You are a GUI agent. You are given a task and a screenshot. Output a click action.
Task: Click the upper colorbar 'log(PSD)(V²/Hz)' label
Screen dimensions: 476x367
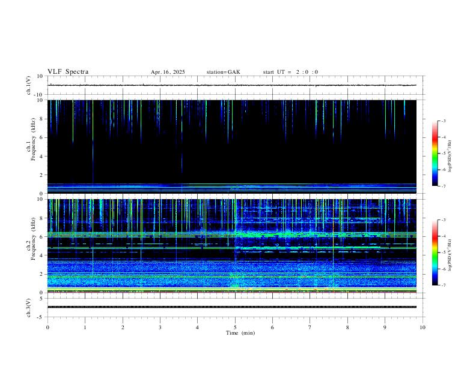[x=450, y=156]
